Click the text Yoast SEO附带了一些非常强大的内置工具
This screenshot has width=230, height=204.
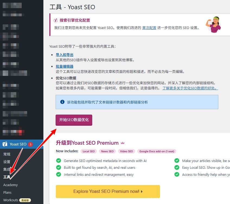click(x=82, y=46)
